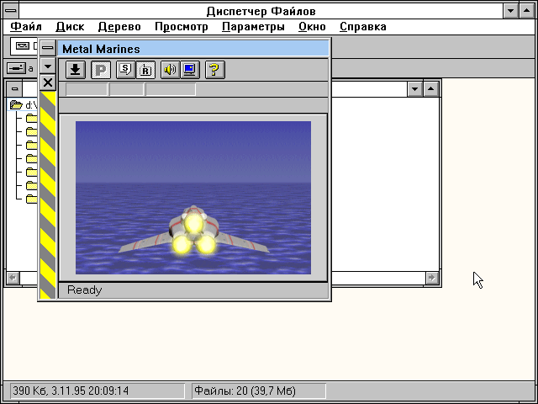Screen dimensions: 538x404
Task: Open the Справка menu
Action: coord(363,26)
